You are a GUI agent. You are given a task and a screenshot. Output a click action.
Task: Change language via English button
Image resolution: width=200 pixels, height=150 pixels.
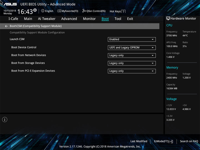coord(49,11)
